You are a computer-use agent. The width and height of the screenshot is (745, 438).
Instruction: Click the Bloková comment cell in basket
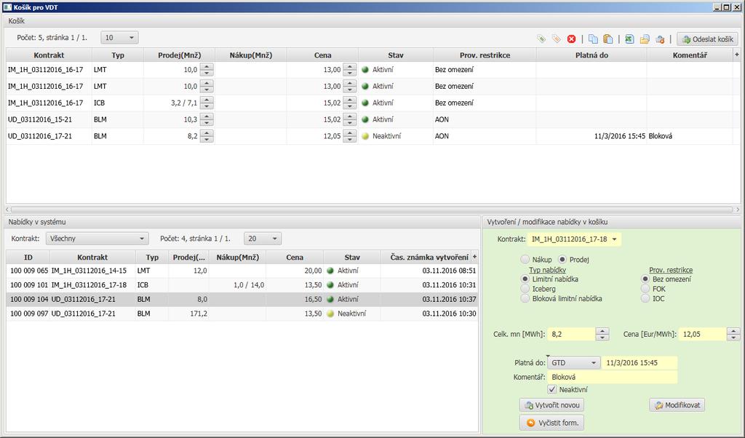coord(690,136)
